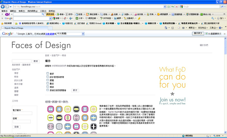Click the page vertical scrollbar thumb
Viewport: 227px width, 138px height.
pos(225,47)
